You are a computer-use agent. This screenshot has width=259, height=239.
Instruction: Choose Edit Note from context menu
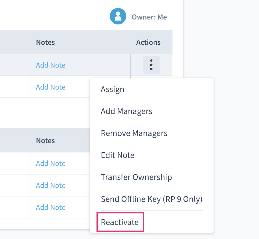click(117, 155)
